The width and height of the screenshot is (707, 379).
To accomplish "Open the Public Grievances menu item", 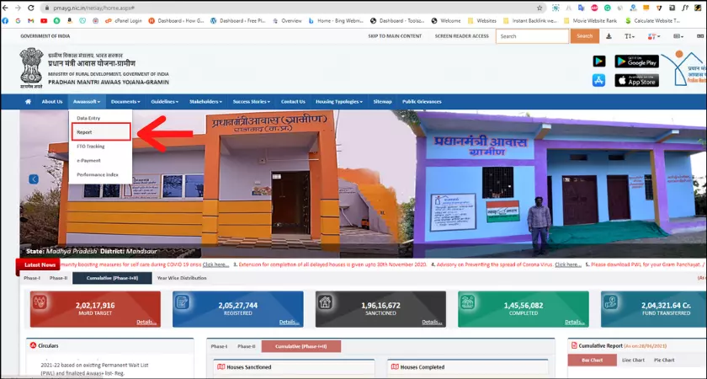I will 422,102.
